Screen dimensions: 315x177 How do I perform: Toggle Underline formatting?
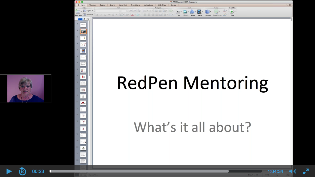(x=105, y=15)
